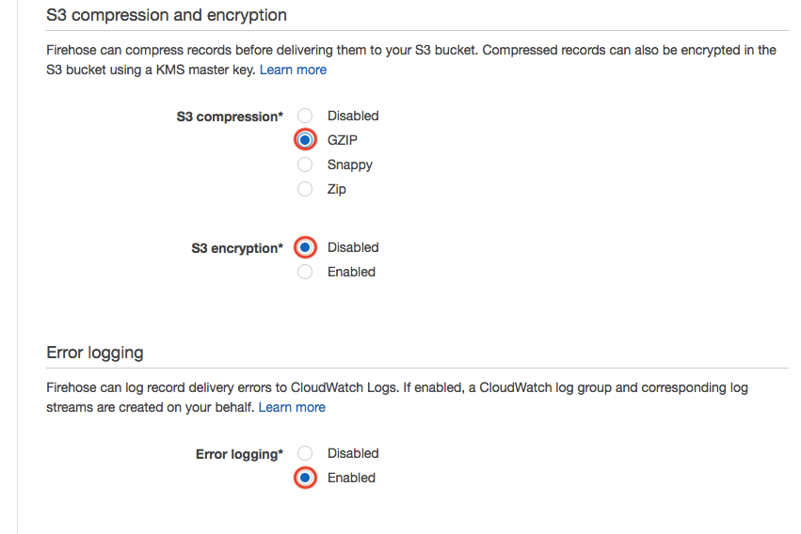Viewport: 801px width, 534px height.
Task: Select Enabled radio for Error logging
Action: 305,478
